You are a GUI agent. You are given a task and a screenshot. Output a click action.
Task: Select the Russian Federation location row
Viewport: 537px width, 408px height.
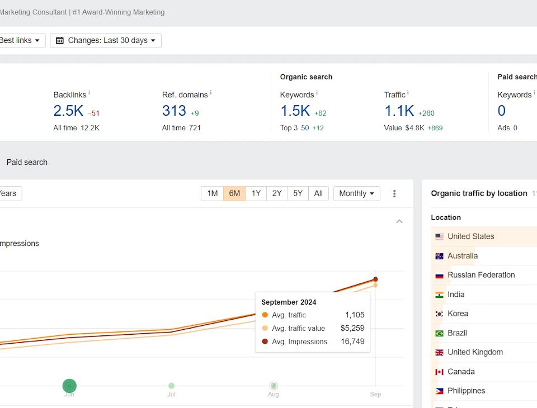(484, 275)
